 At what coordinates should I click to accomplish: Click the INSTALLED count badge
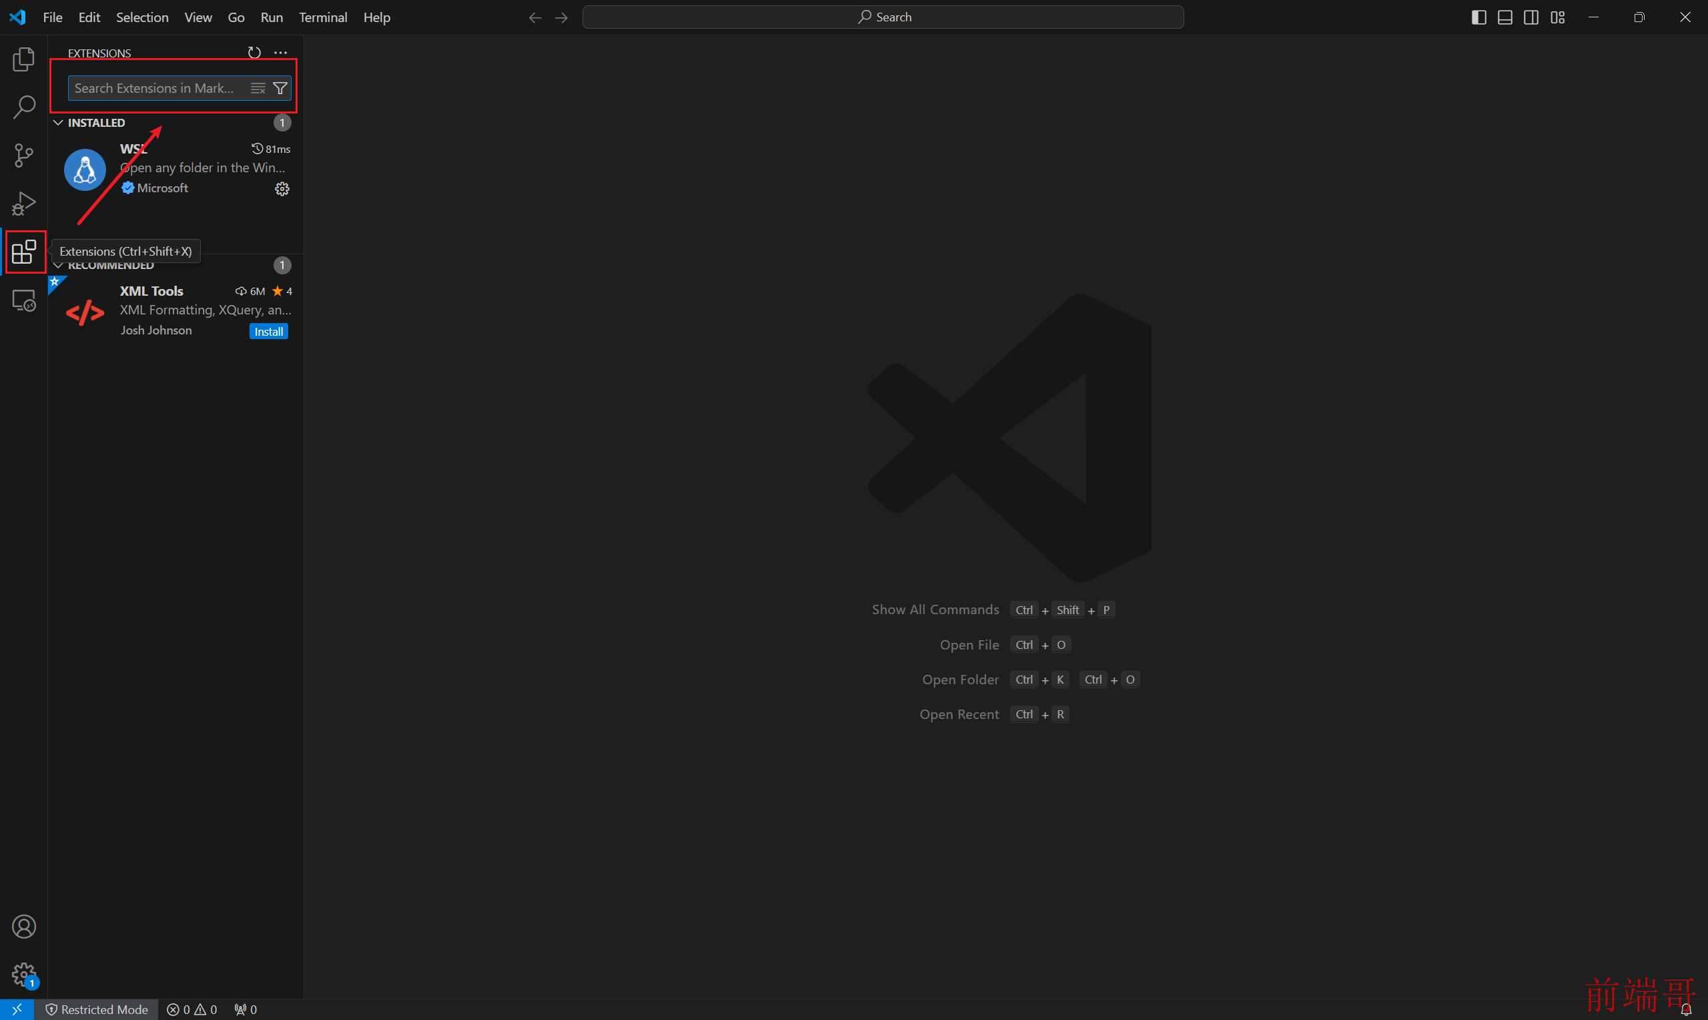[282, 122]
